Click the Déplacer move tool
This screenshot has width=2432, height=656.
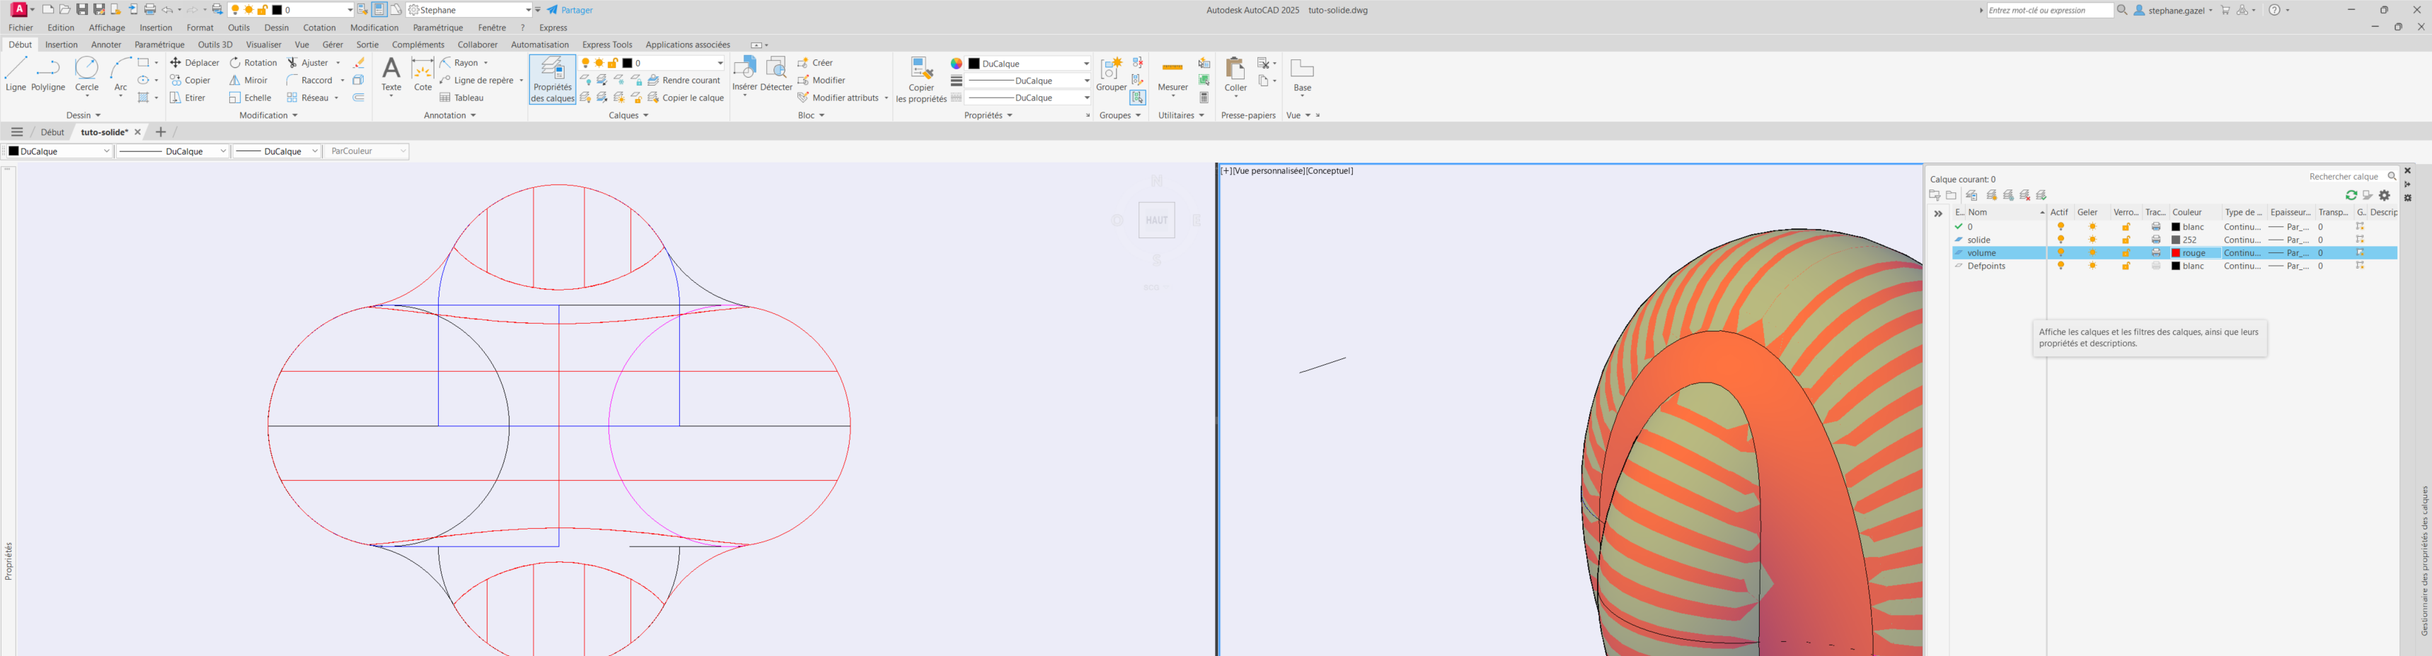tap(195, 63)
